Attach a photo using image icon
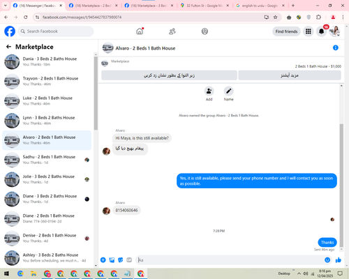 [x=112, y=260]
